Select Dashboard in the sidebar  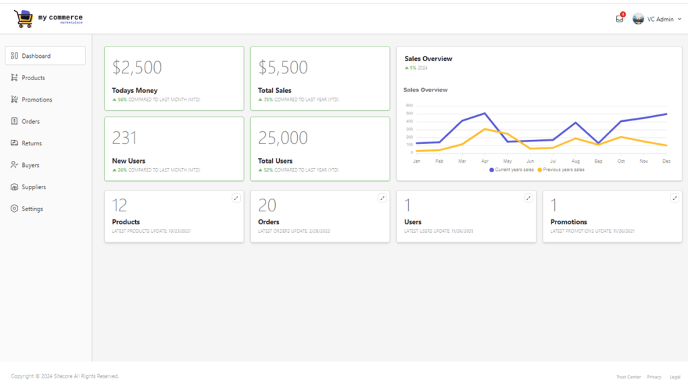coord(45,56)
